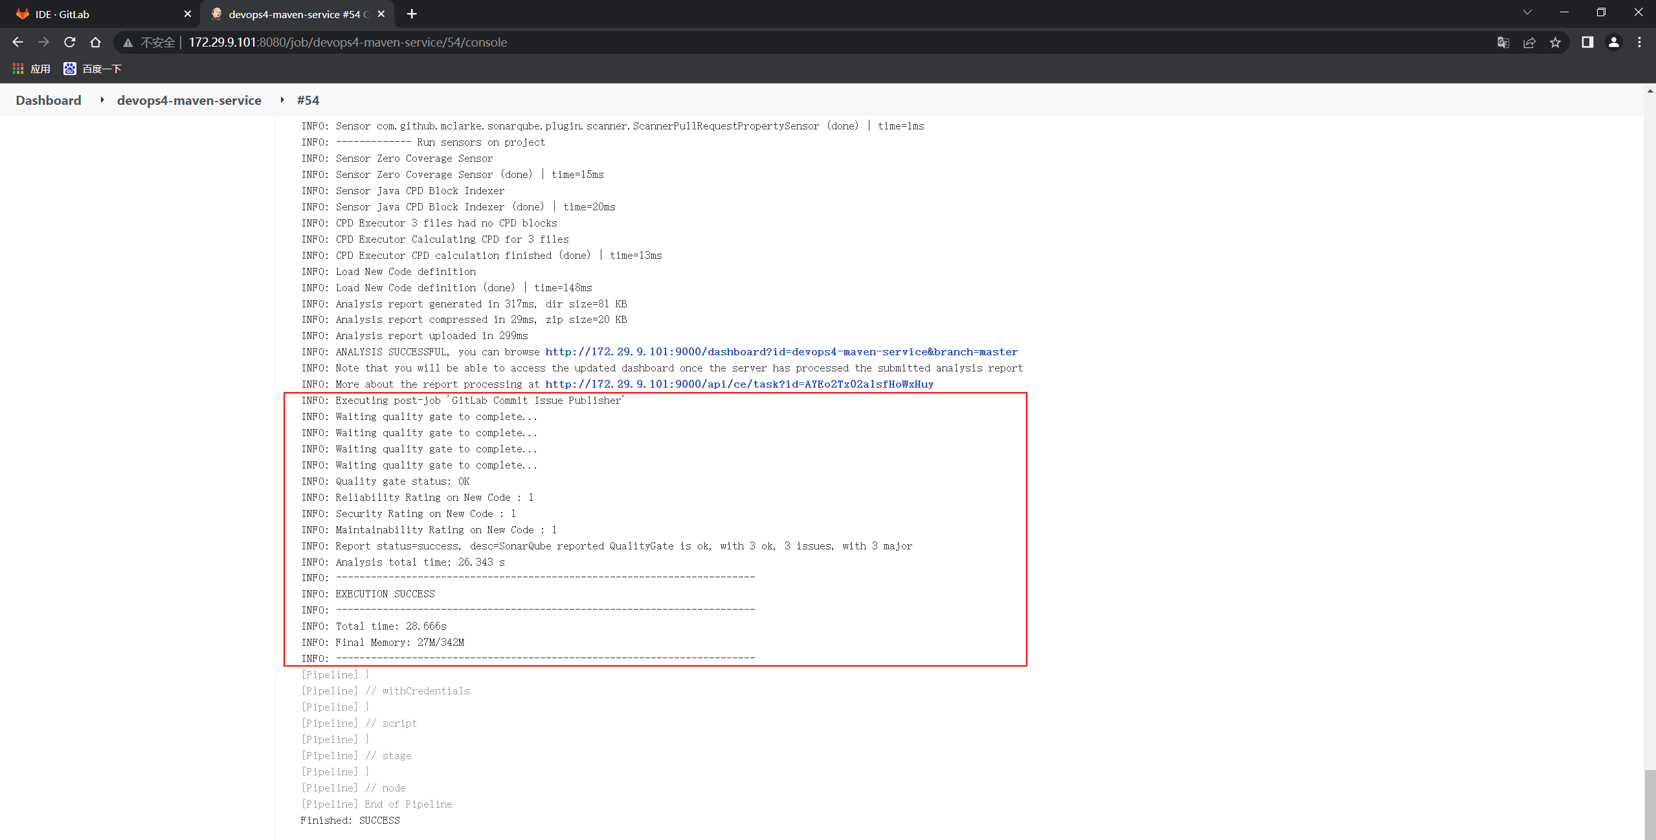
Task: Click the scrollbar up arrow
Action: [1650, 91]
